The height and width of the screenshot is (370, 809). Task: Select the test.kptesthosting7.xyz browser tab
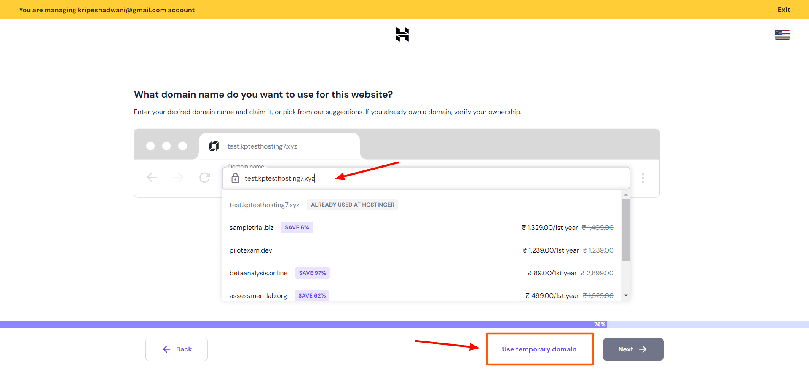coord(278,146)
